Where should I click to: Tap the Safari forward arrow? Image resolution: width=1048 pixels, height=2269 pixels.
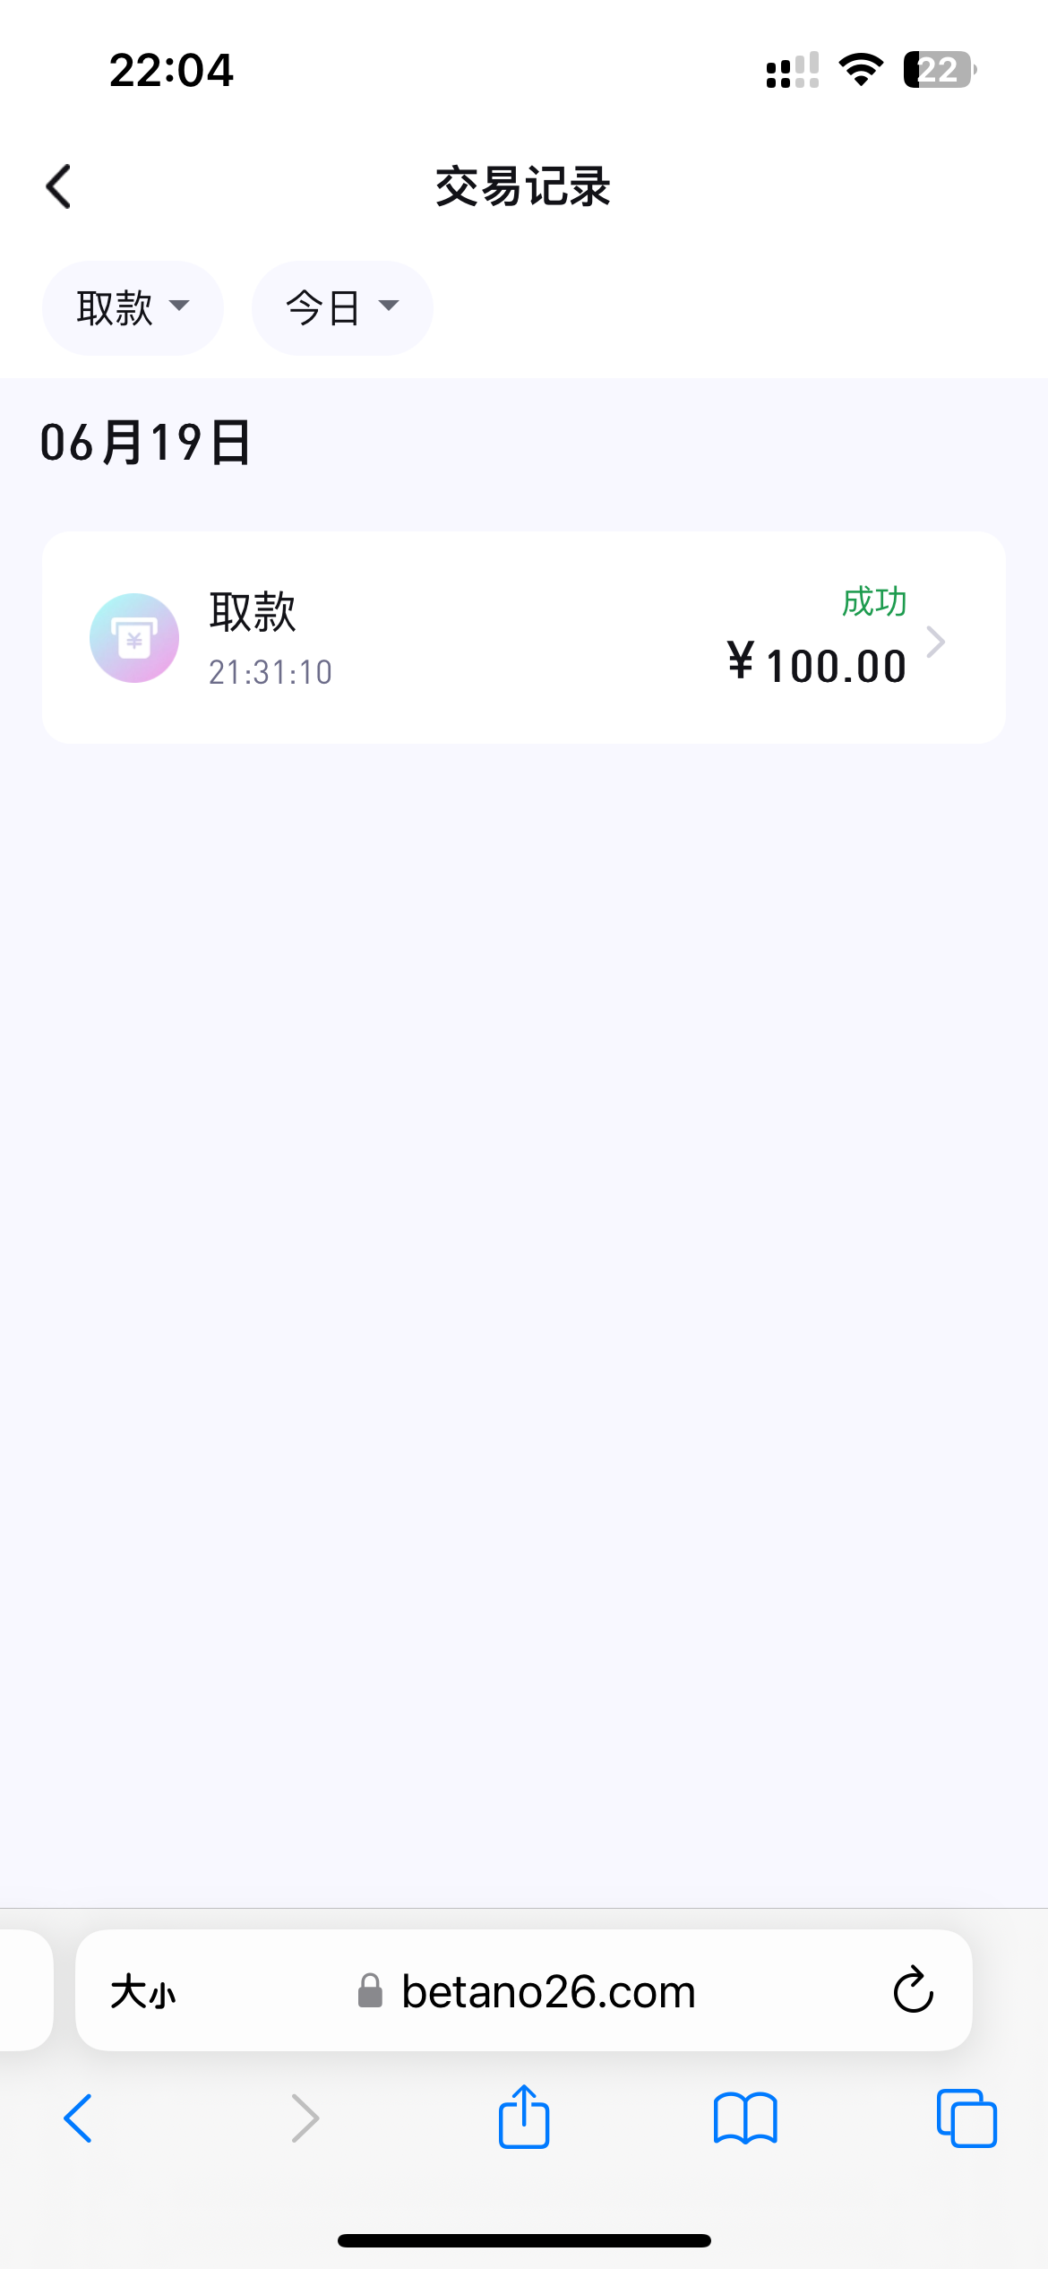tap(305, 2118)
